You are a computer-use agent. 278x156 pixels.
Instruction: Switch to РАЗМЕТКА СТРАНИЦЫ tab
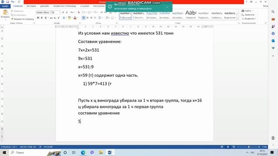tap(65, 6)
